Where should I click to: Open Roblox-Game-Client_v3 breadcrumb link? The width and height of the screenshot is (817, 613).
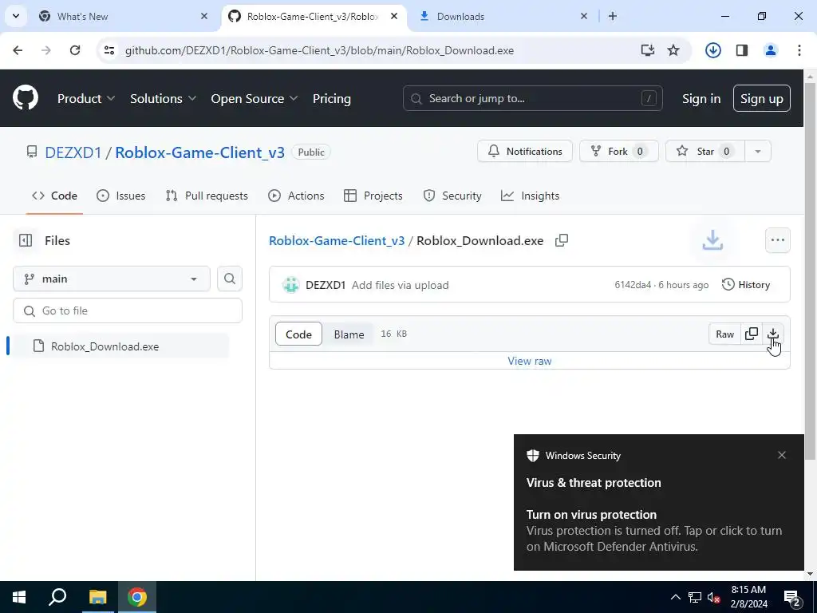pos(337,241)
